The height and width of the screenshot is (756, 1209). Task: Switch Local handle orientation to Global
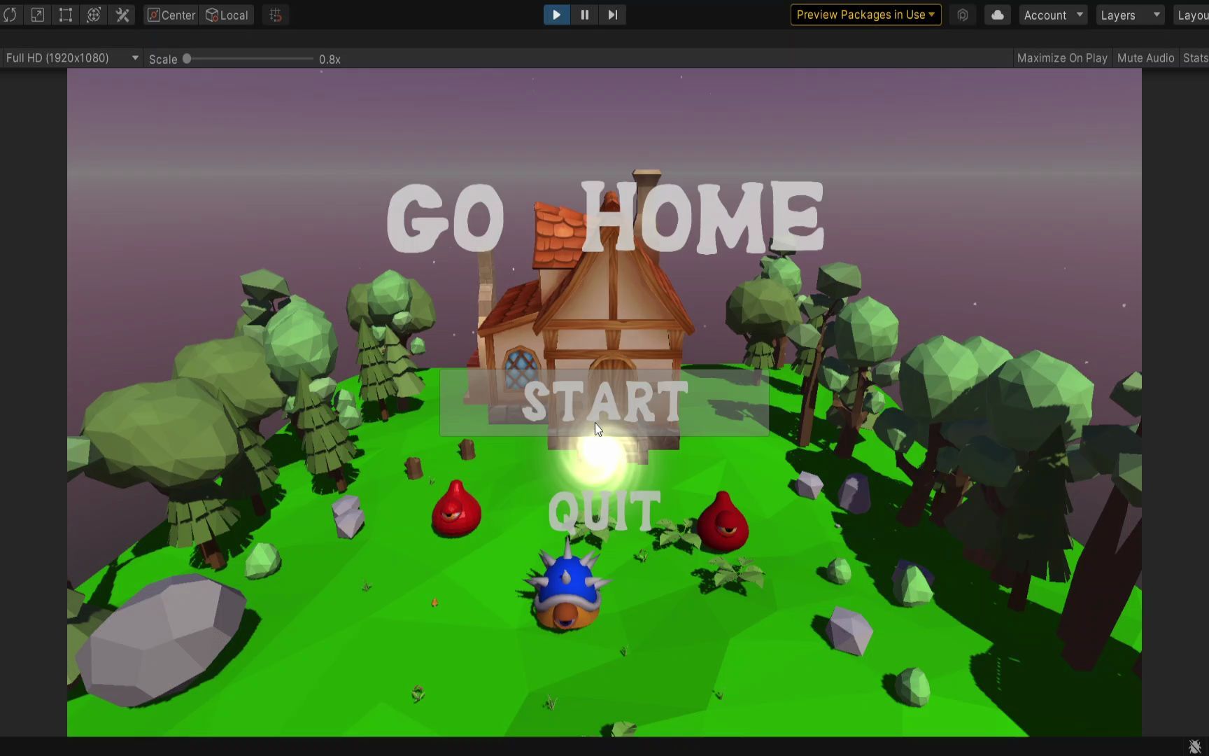pyautogui.click(x=226, y=15)
